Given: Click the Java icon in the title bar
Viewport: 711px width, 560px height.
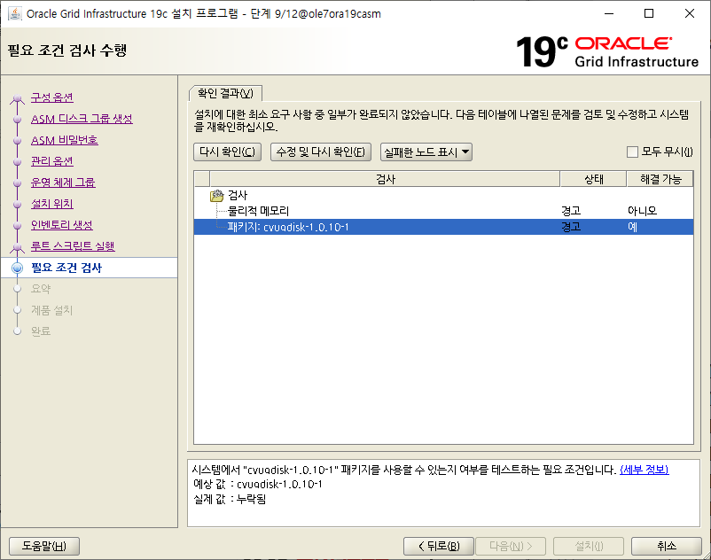Looking at the screenshot, I should point(15,13).
